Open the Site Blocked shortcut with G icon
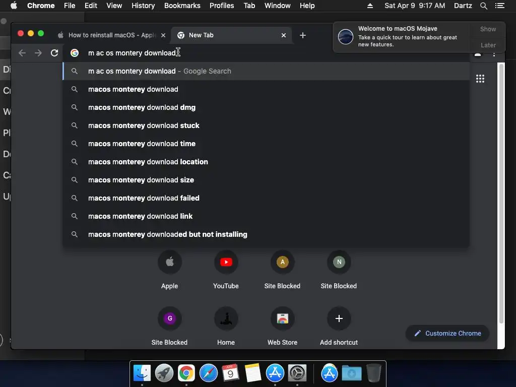 (x=169, y=326)
